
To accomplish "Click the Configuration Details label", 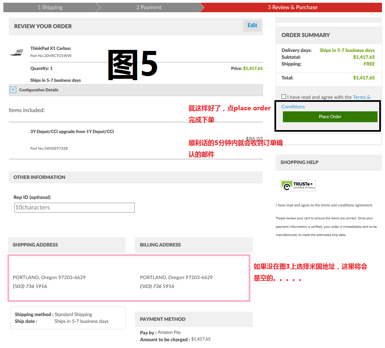I will tap(39, 90).
